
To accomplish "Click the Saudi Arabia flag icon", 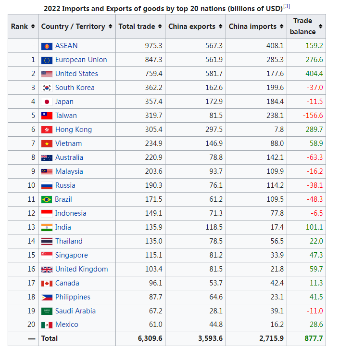I will coord(47,311).
